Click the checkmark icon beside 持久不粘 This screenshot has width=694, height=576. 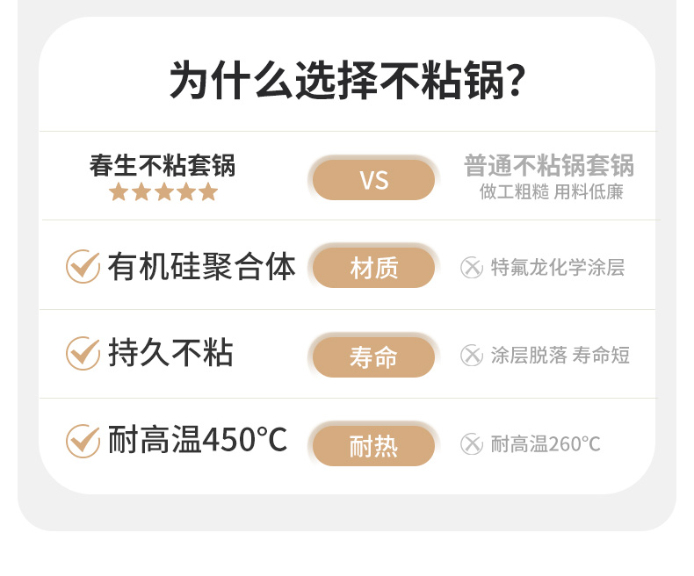[83, 353]
